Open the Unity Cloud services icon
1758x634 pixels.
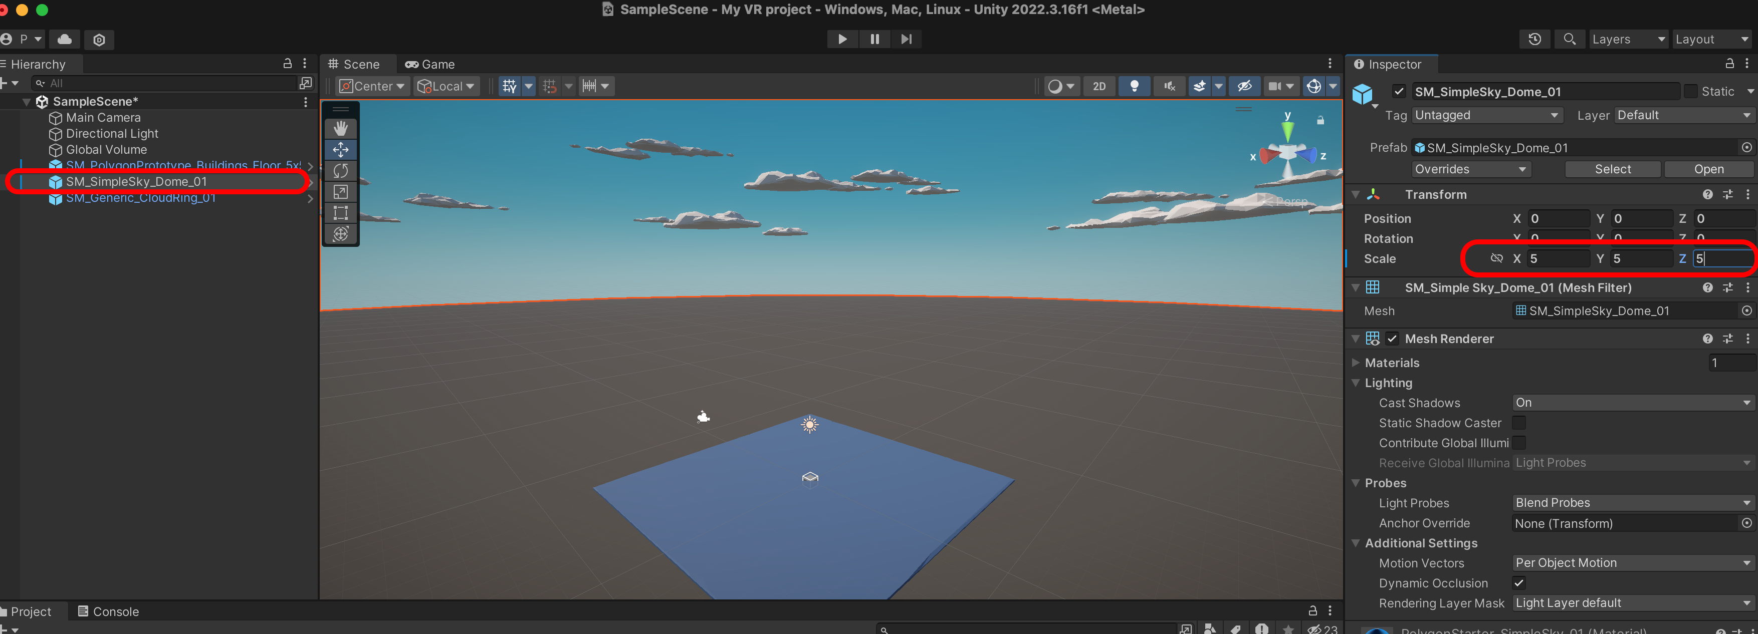(x=65, y=39)
